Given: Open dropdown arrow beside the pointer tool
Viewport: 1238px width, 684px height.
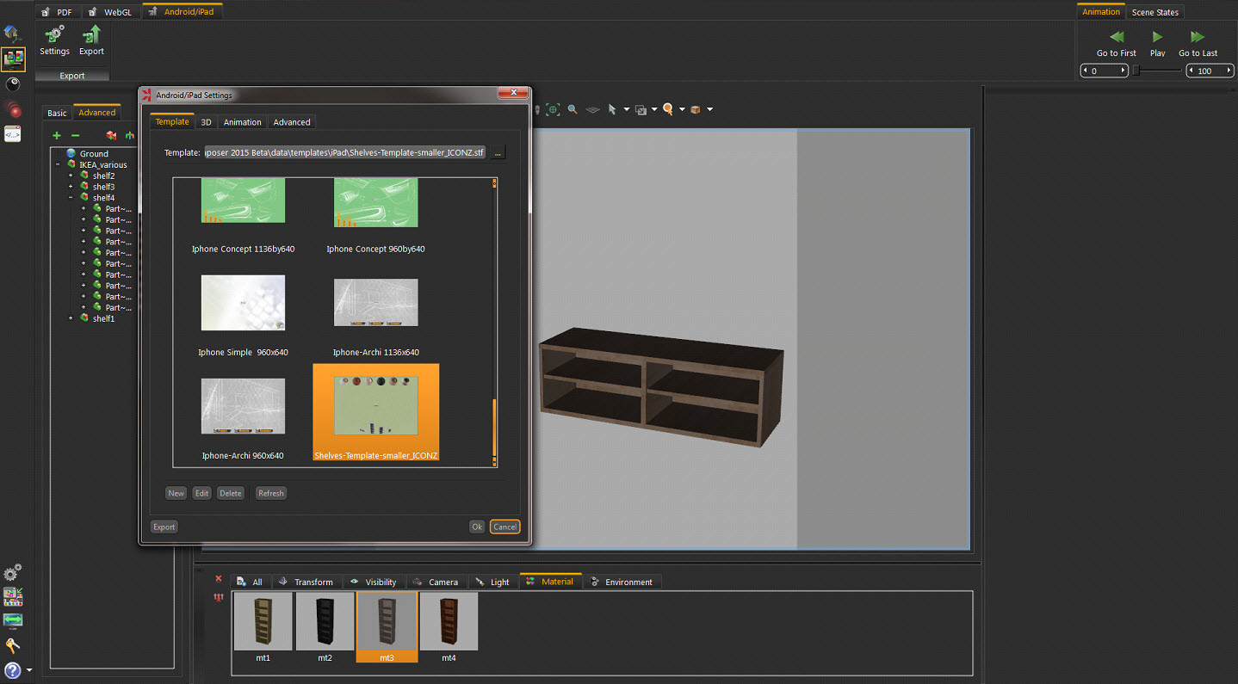Looking at the screenshot, I should pyautogui.click(x=626, y=110).
